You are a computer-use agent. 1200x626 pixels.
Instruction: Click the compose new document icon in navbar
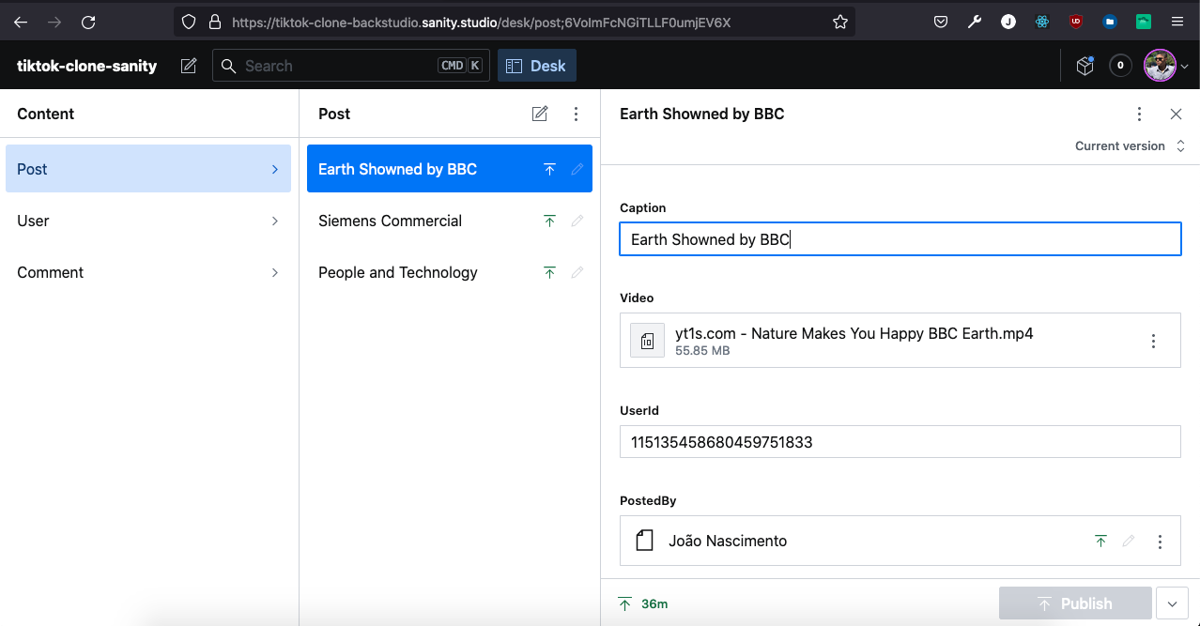(x=189, y=66)
